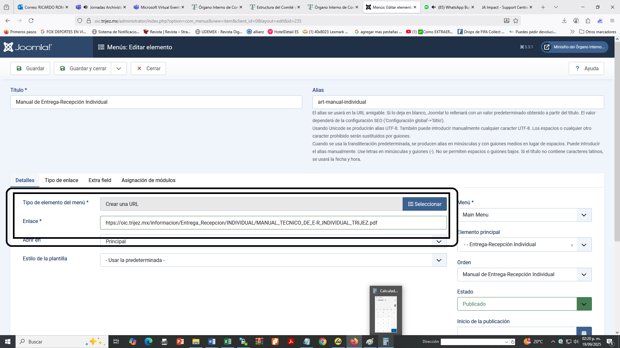
Task: Open Firefox downloads icon
Action: click(x=564, y=21)
